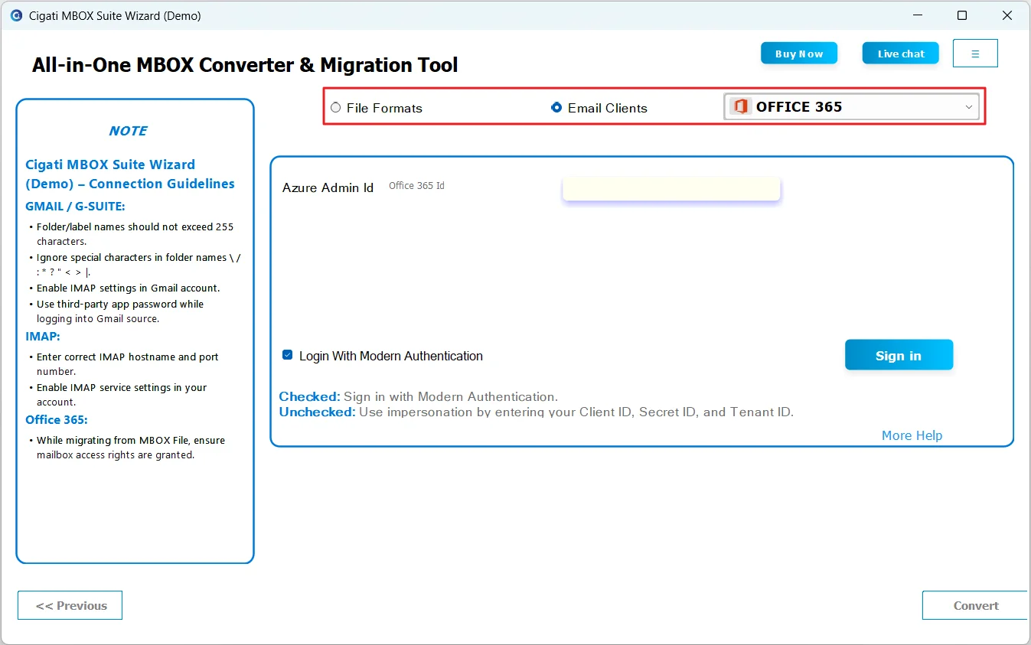Select the File Formats radio button
This screenshot has height=645, width=1031.
click(335, 108)
